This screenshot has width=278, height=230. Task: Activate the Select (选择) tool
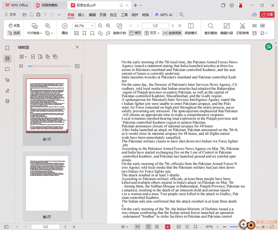[14, 33]
